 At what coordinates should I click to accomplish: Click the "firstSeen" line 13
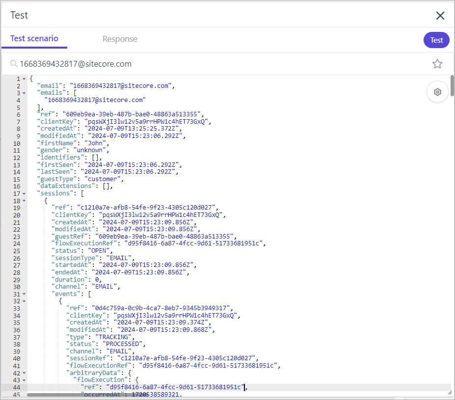tap(109, 165)
